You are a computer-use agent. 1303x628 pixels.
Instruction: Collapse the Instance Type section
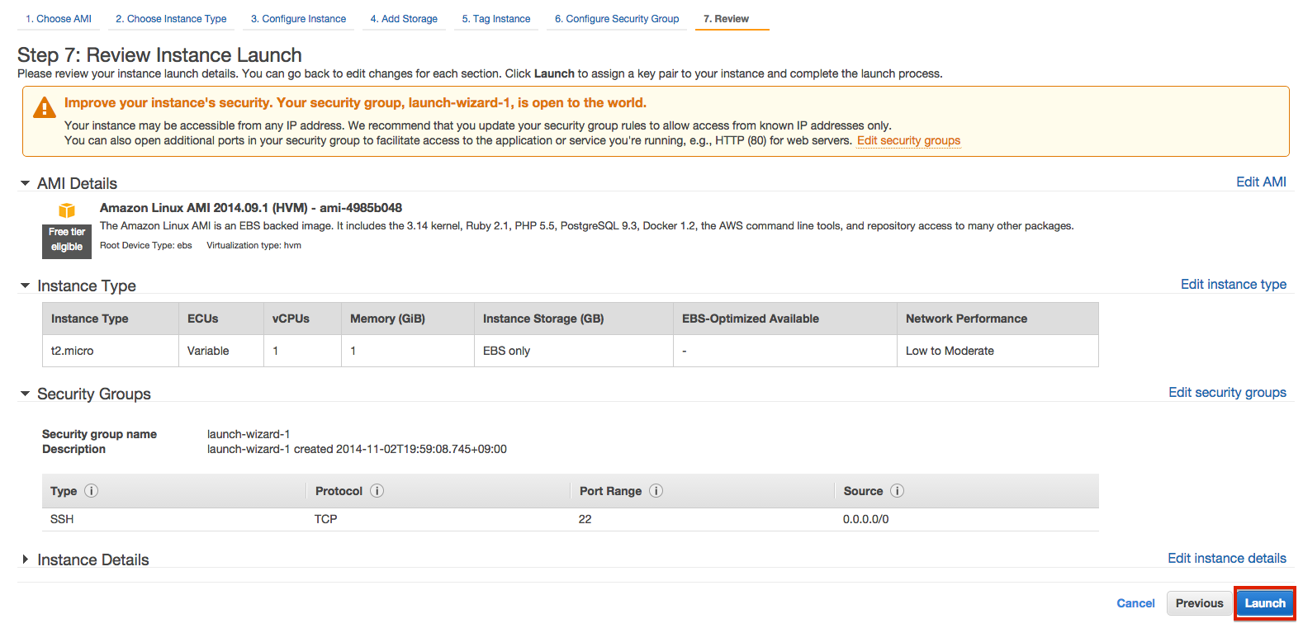[x=26, y=286]
